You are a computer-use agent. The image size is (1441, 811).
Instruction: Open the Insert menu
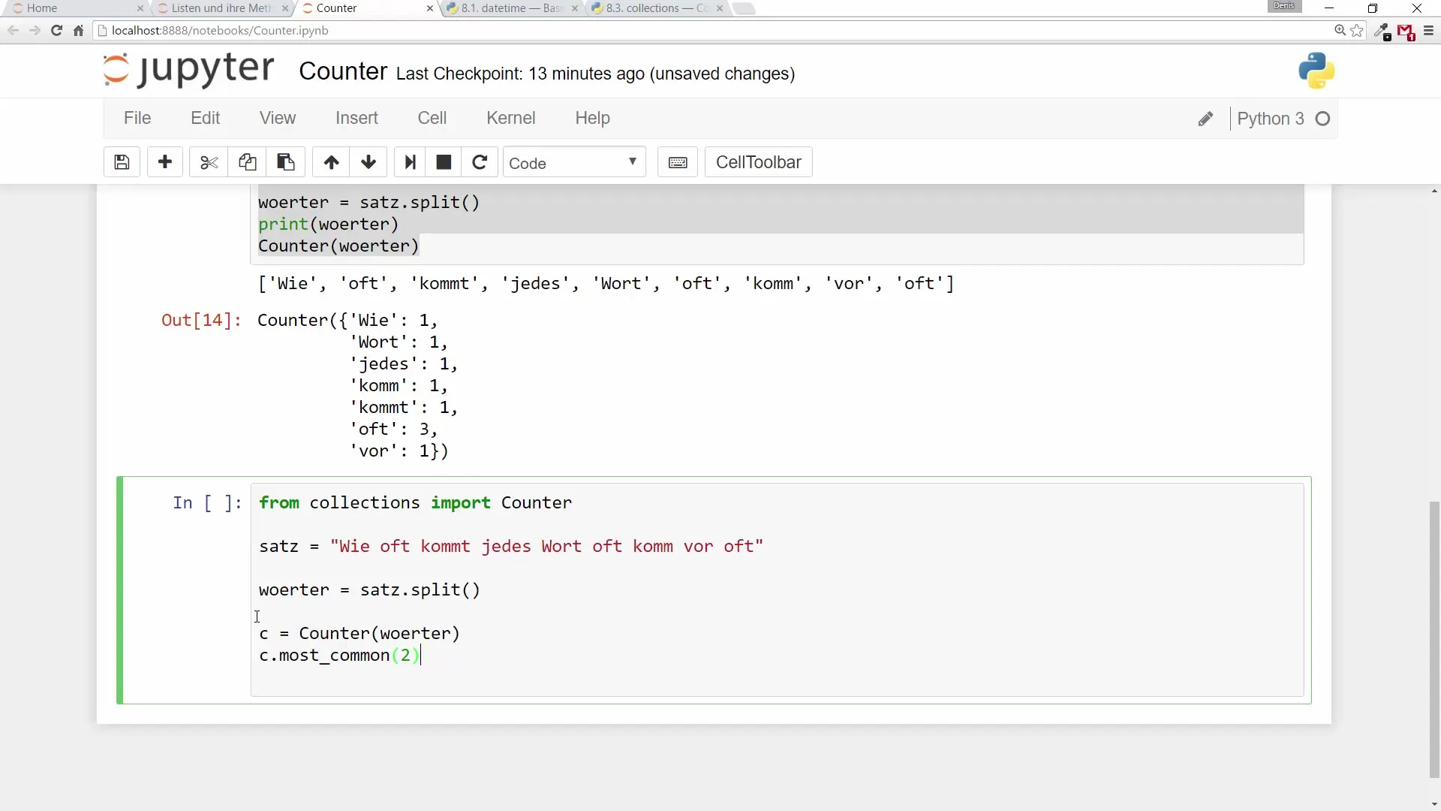coord(356,118)
